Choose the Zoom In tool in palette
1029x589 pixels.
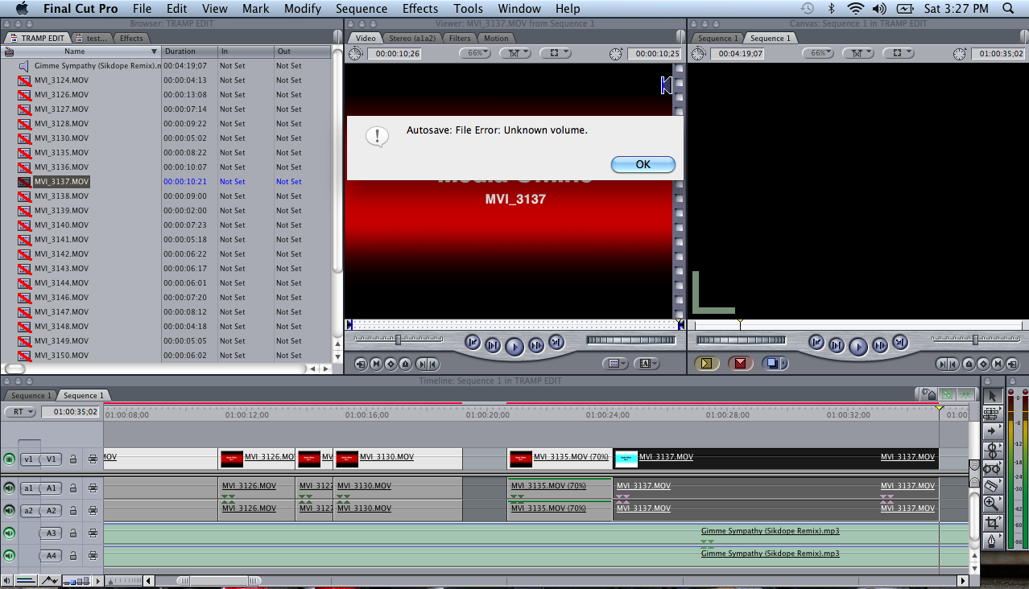(x=992, y=504)
